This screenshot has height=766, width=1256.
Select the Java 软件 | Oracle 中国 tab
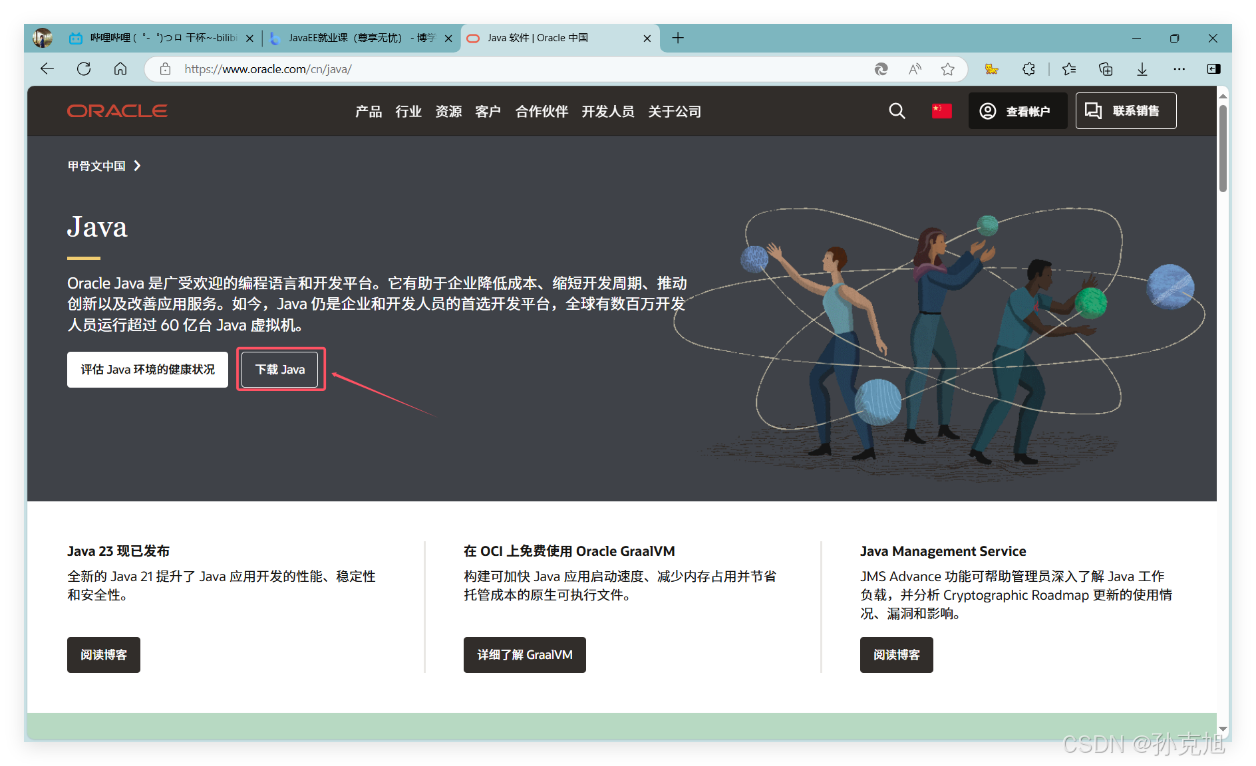pos(560,38)
